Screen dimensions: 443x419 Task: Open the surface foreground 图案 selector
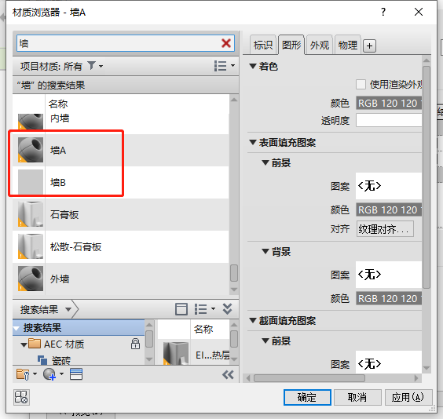pyautogui.click(x=389, y=186)
